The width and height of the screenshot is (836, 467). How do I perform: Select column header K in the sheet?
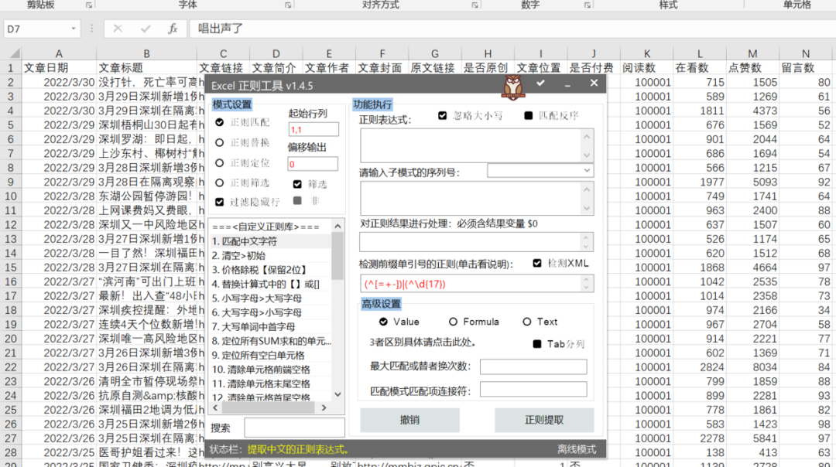646,53
